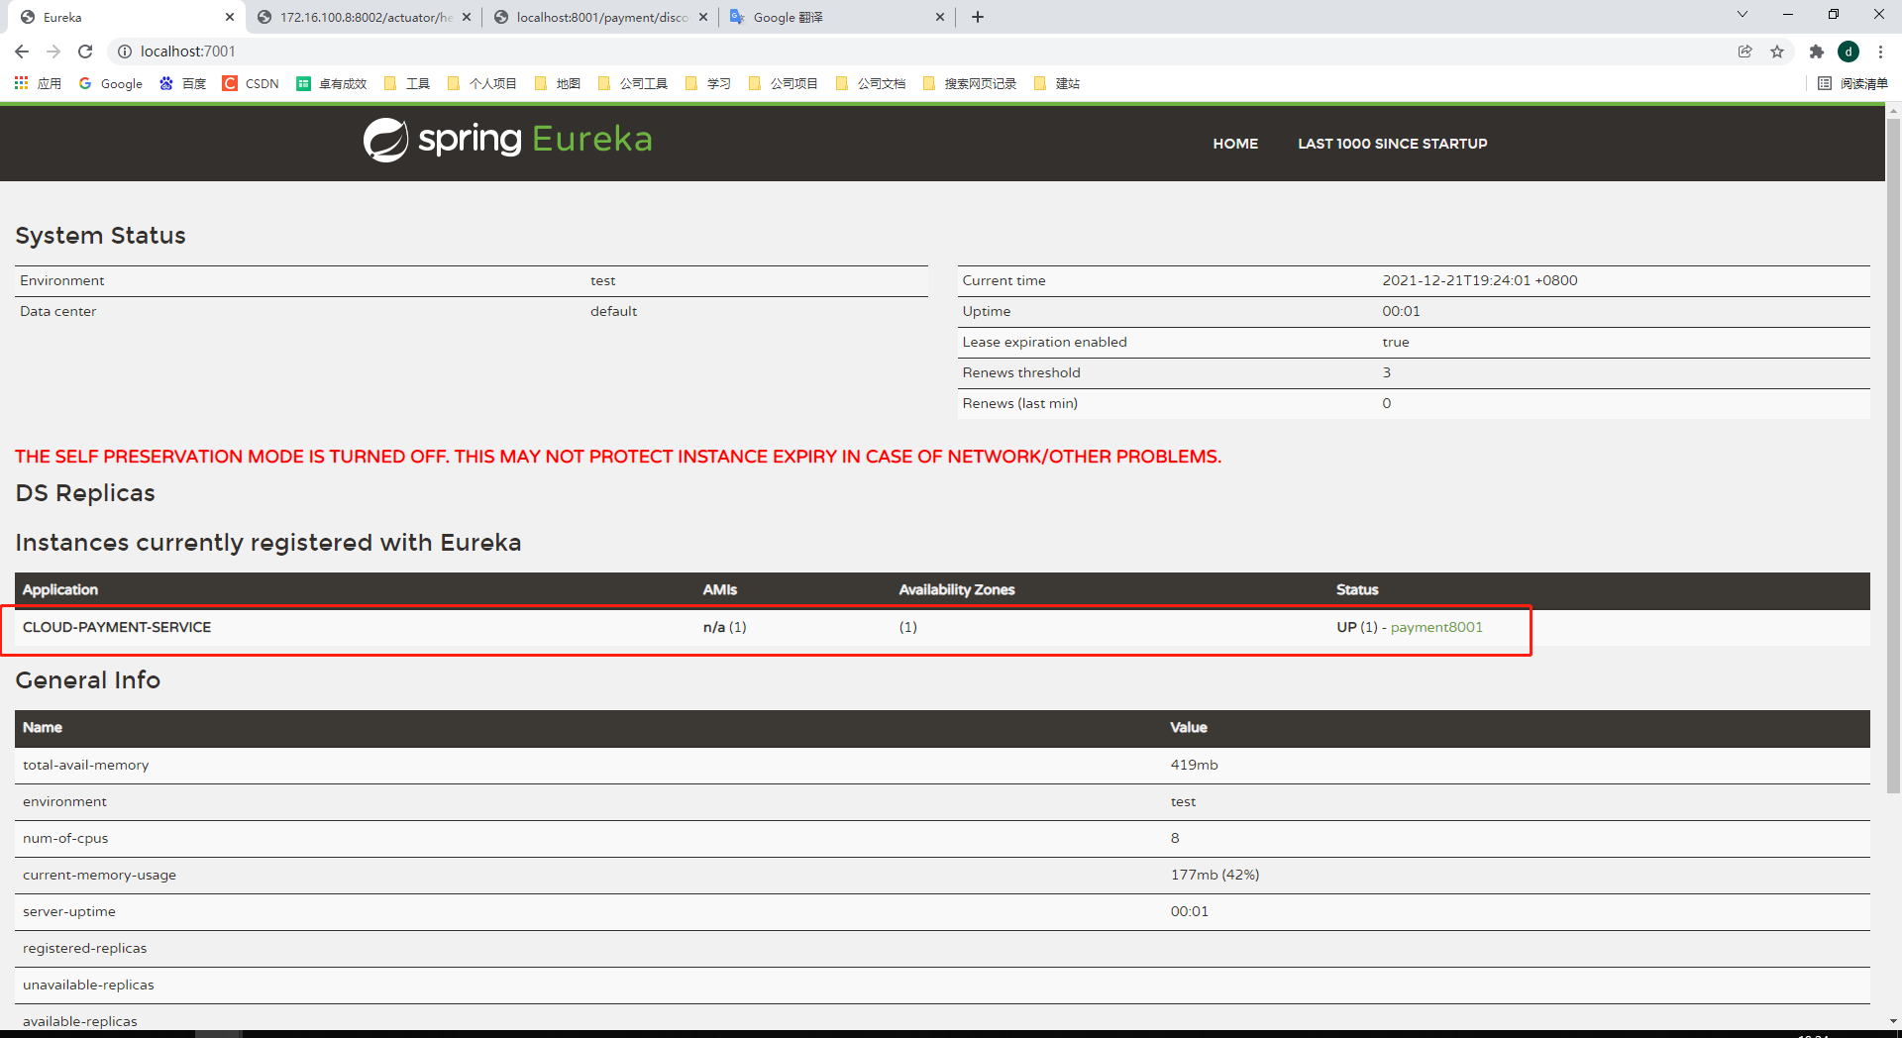Screen dimensions: 1902x1038
Task: Open the 卓有成效 bookmark
Action: point(332,83)
